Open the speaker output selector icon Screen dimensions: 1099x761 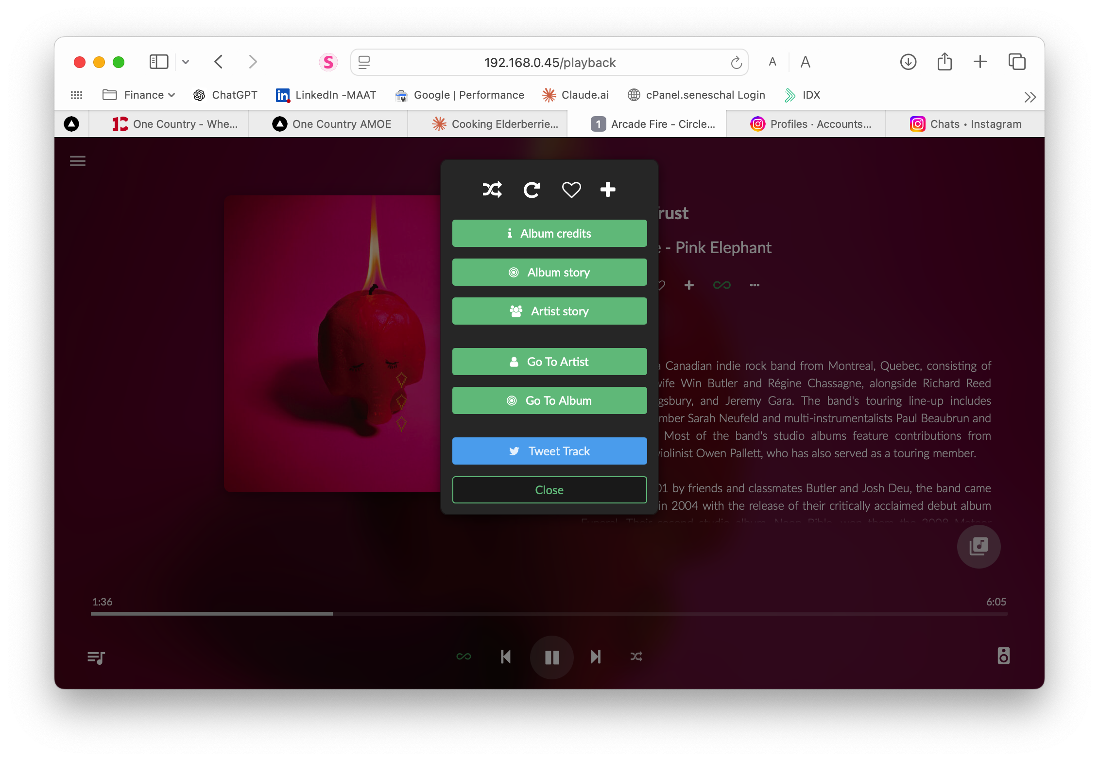click(1004, 656)
